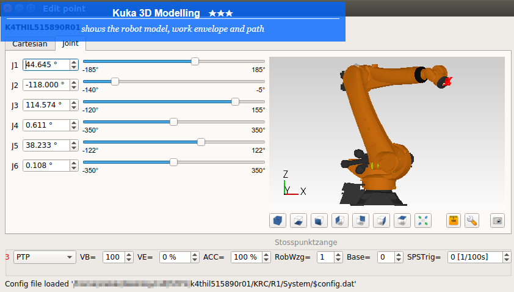The width and height of the screenshot is (514, 292).
Task: Open 3D view settings wrench icon
Action: click(472, 221)
